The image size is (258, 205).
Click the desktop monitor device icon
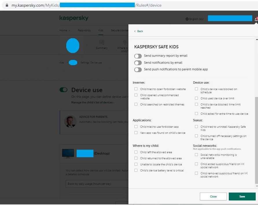click(68, 153)
